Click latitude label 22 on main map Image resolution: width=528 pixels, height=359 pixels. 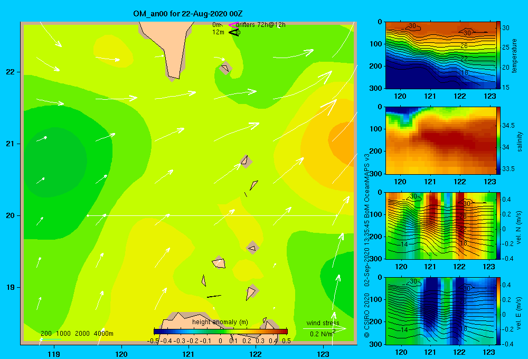10,72
